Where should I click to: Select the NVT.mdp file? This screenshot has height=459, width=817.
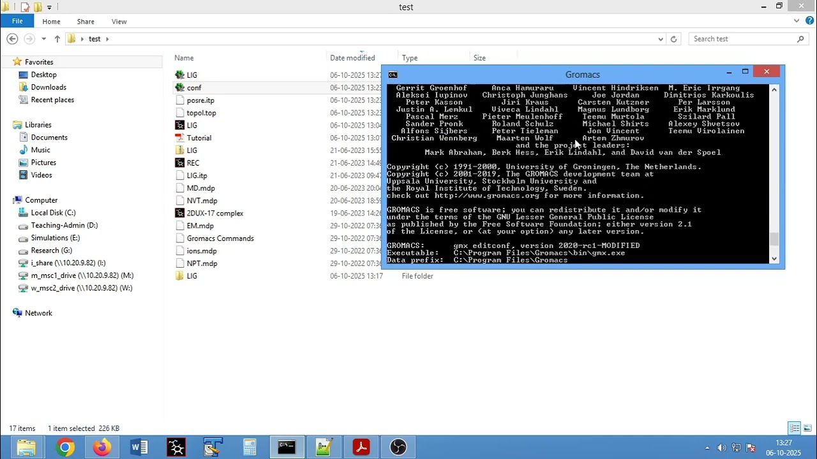pyautogui.click(x=202, y=201)
